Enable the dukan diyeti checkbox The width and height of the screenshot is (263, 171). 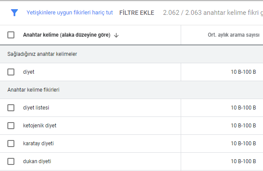[x=11, y=161]
